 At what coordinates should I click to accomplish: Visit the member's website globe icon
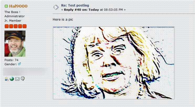click(12, 79)
